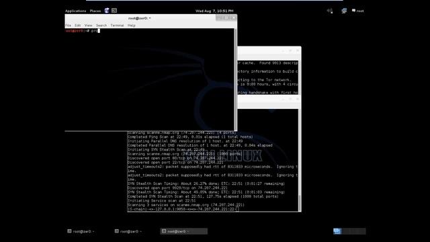Open the volume speaker icon
Screen dimensions: 430x242
[330, 11]
